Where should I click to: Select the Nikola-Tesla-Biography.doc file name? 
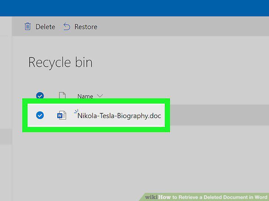coord(119,115)
